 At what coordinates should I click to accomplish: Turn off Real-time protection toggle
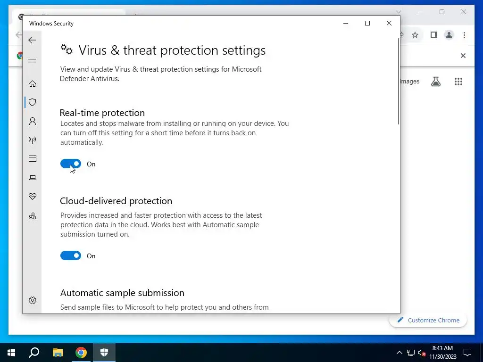pos(71,164)
